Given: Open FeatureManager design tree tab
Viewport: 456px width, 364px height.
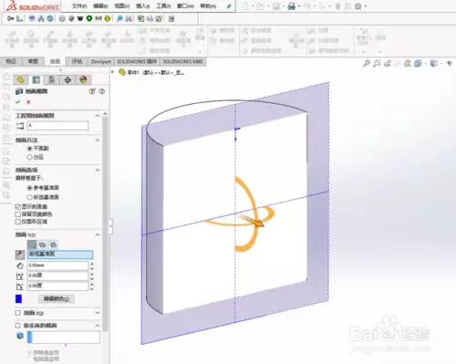Looking at the screenshot, I should tap(20, 80).
